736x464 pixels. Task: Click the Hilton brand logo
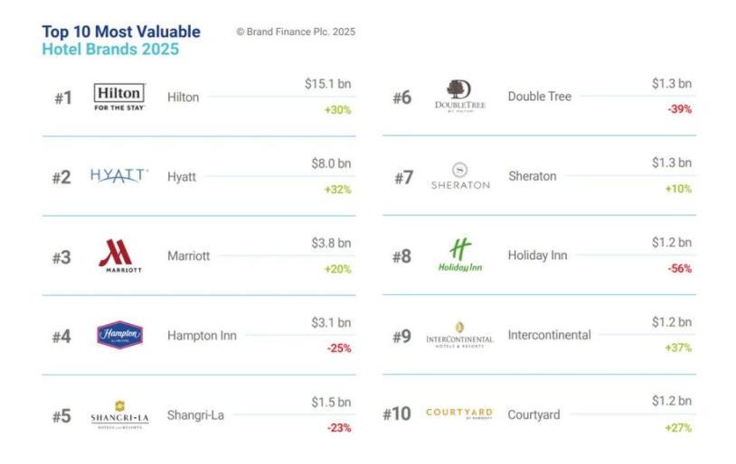pyautogui.click(x=118, y=97)
